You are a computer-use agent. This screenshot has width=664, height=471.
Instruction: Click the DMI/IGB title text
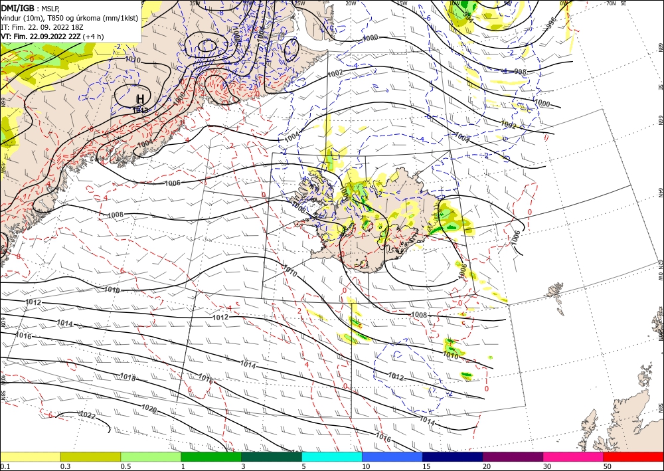click(17, 8)
